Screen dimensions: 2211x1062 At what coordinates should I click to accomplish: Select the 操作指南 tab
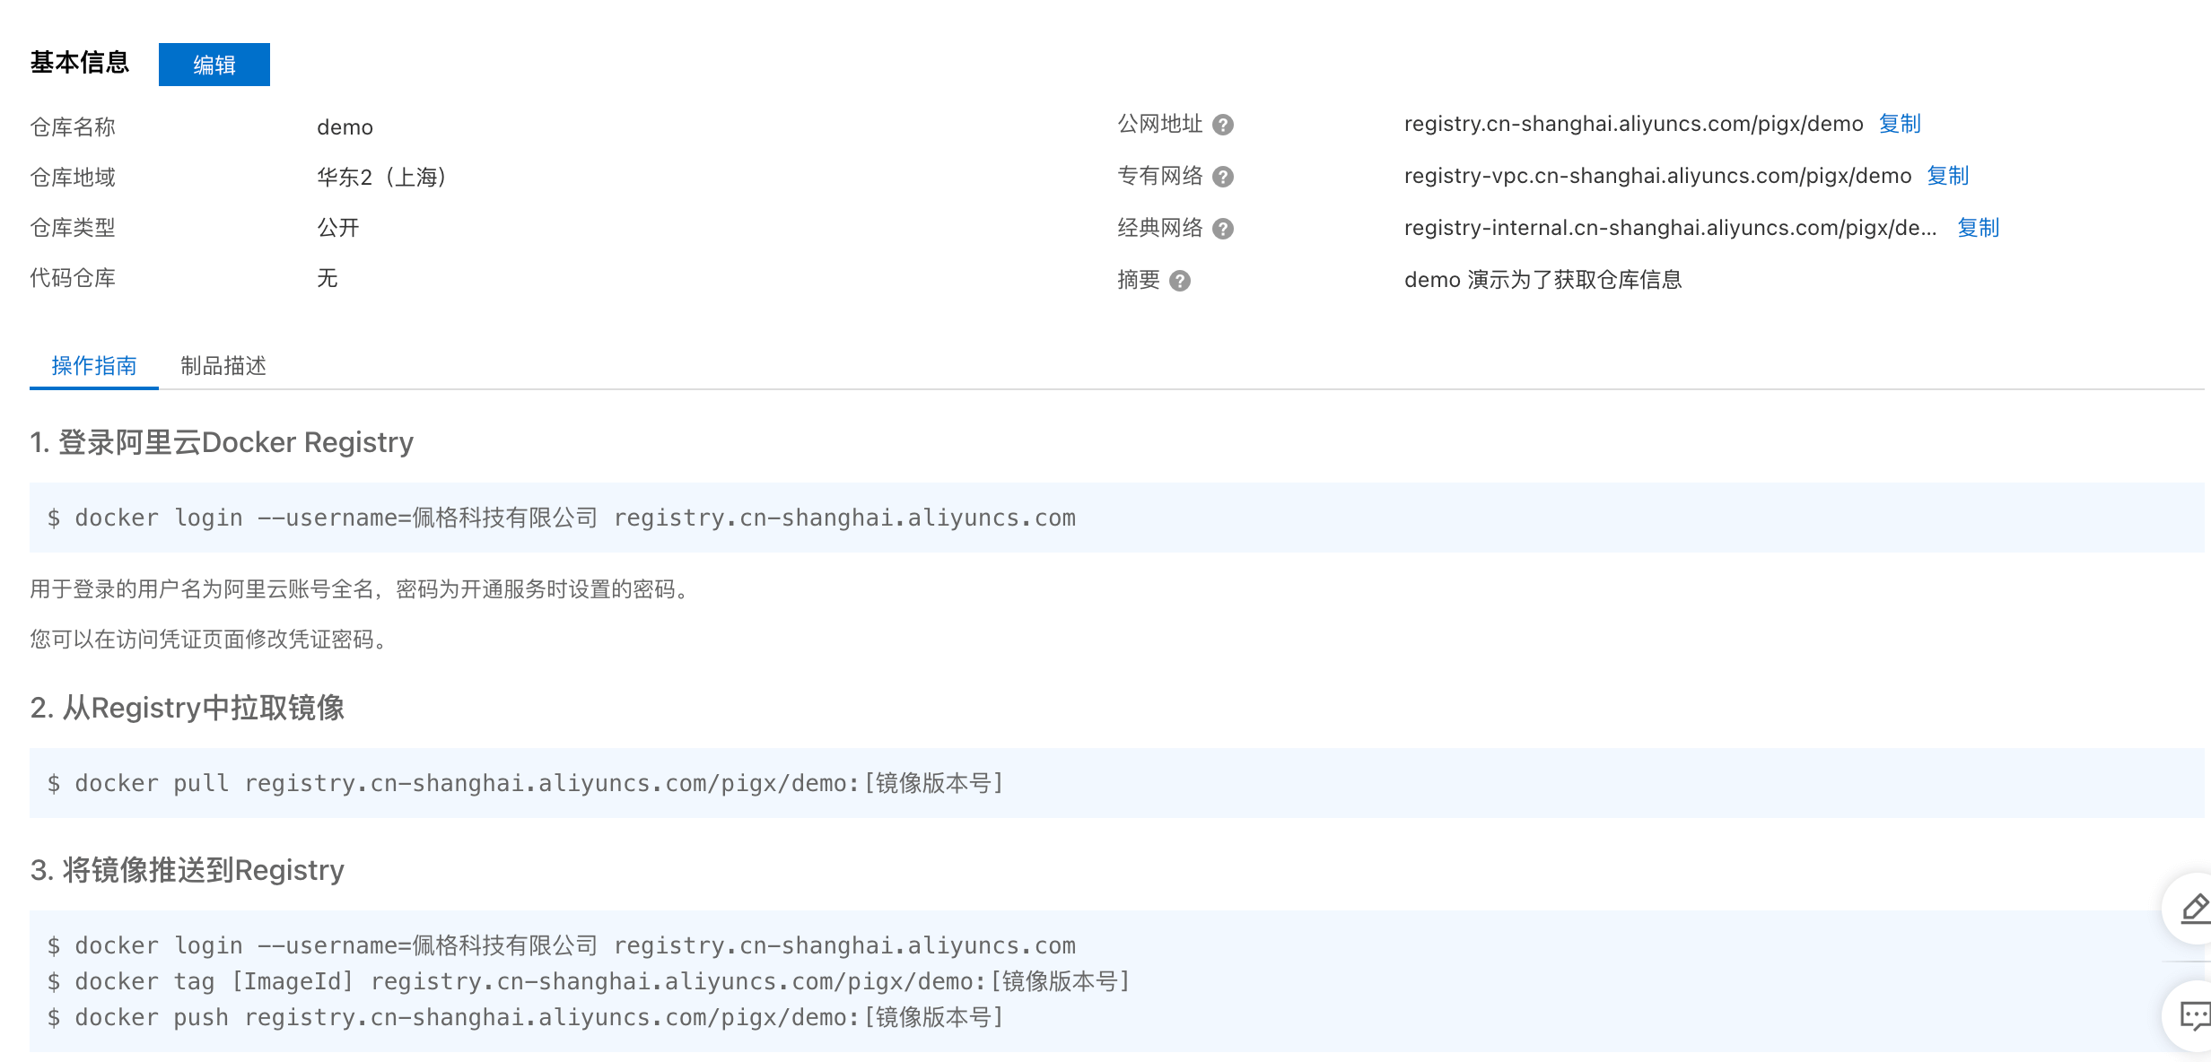click(94, 366)
